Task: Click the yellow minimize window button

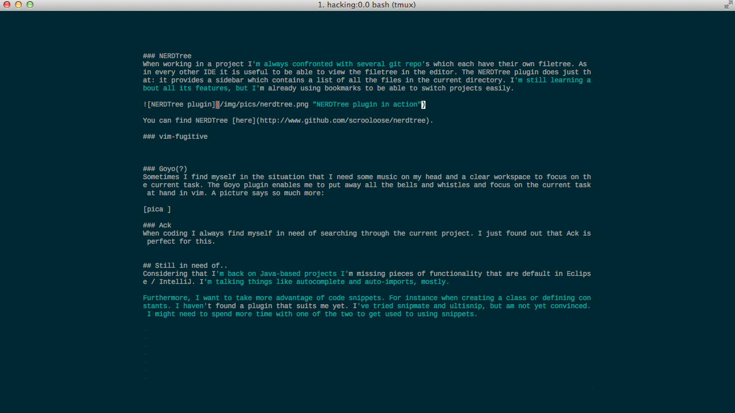Action: pyautogui.click(x=18, y=5)
